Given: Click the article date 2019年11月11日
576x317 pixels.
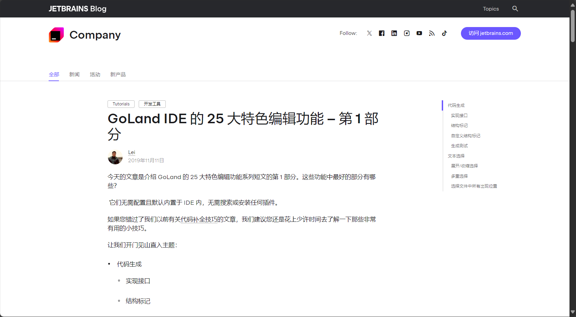Looking at the screenshot, I should click(x=146, y=161).
